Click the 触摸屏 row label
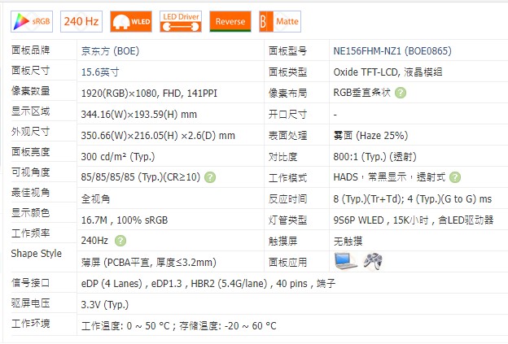The height and width of the screenshot is (344, 508). point(282,241)
